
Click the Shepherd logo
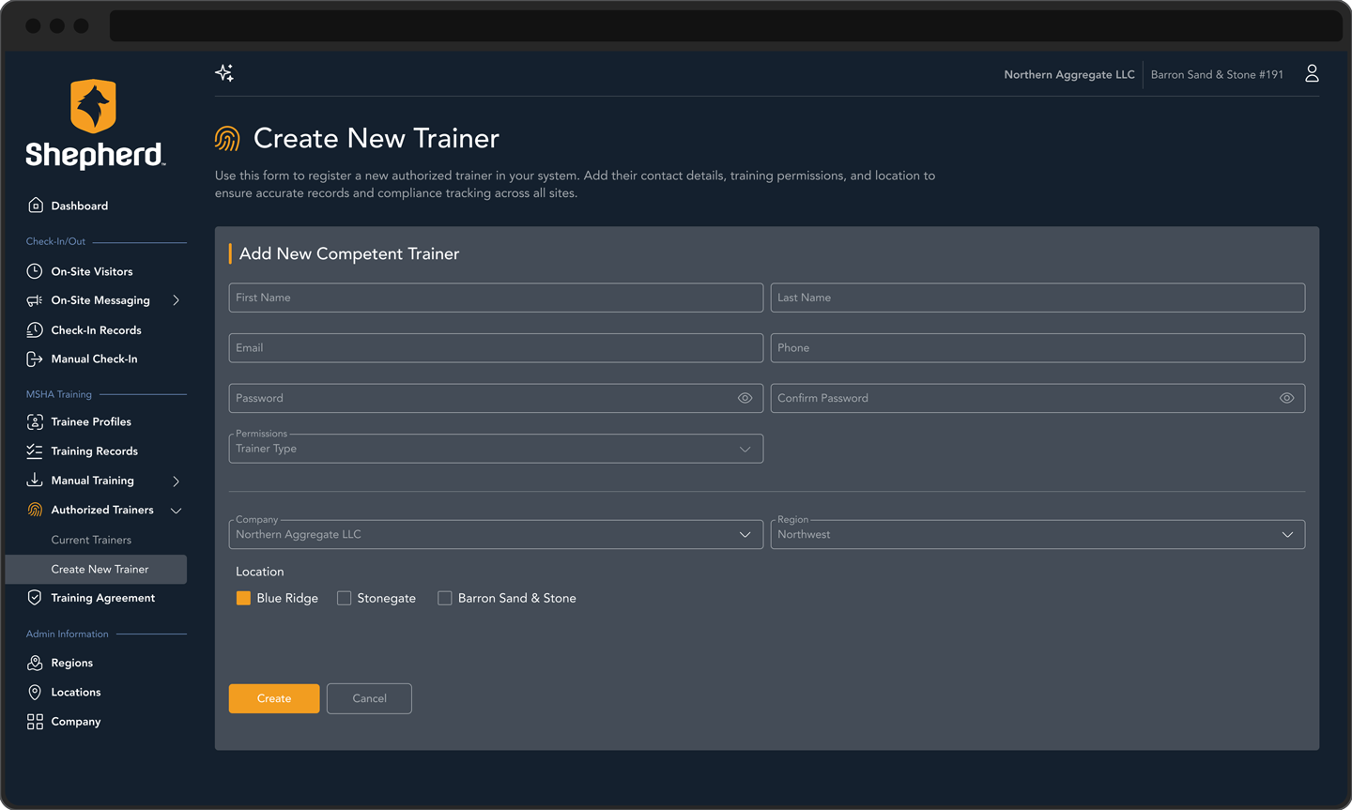pos(94,124)
